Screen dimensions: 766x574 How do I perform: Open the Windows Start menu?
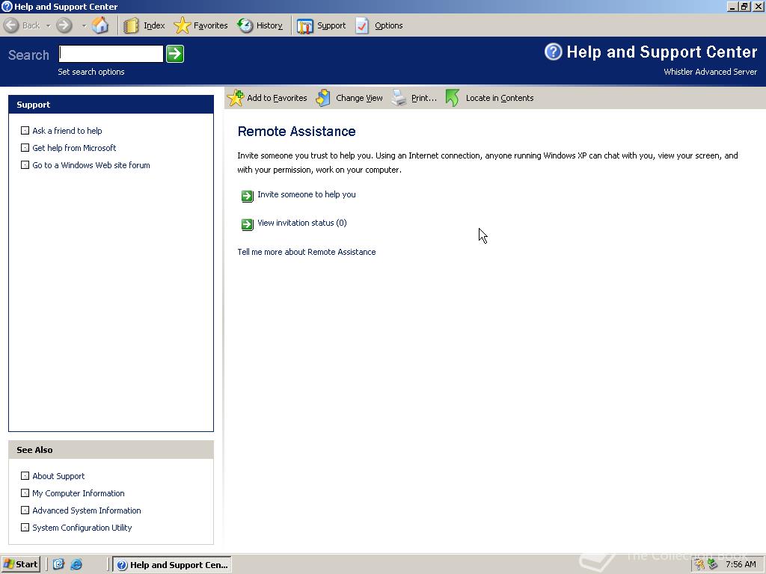20,564
